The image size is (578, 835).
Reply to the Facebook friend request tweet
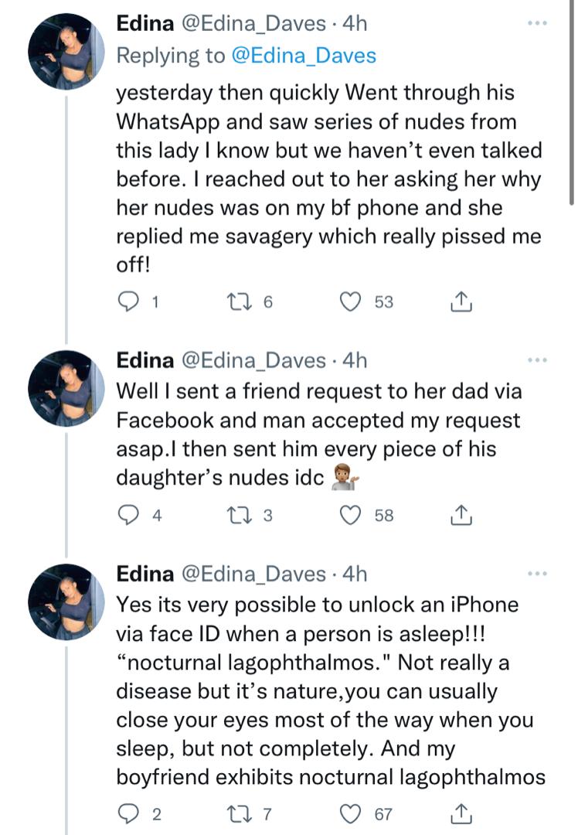(127, 515)
